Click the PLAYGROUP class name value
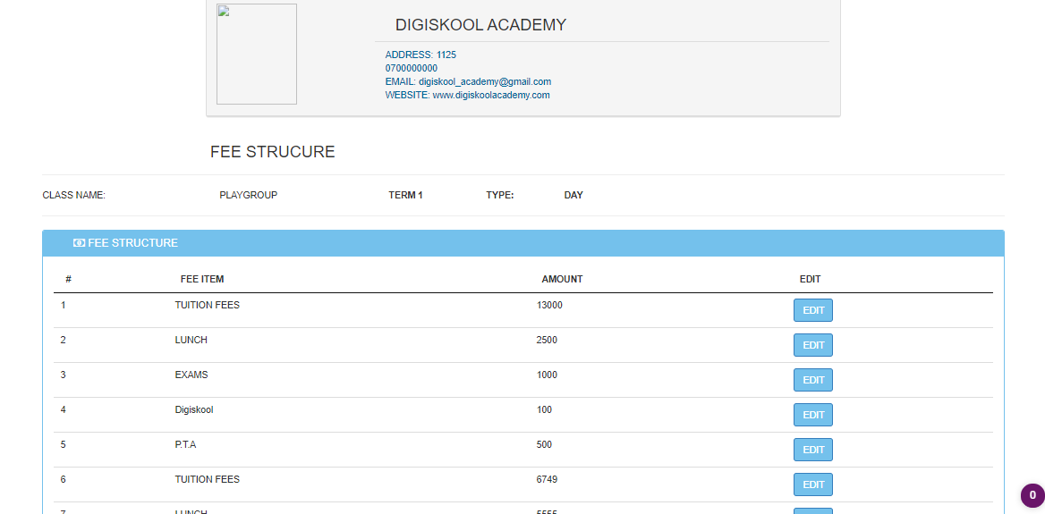 pyautogui.click(x=248, y=195)
